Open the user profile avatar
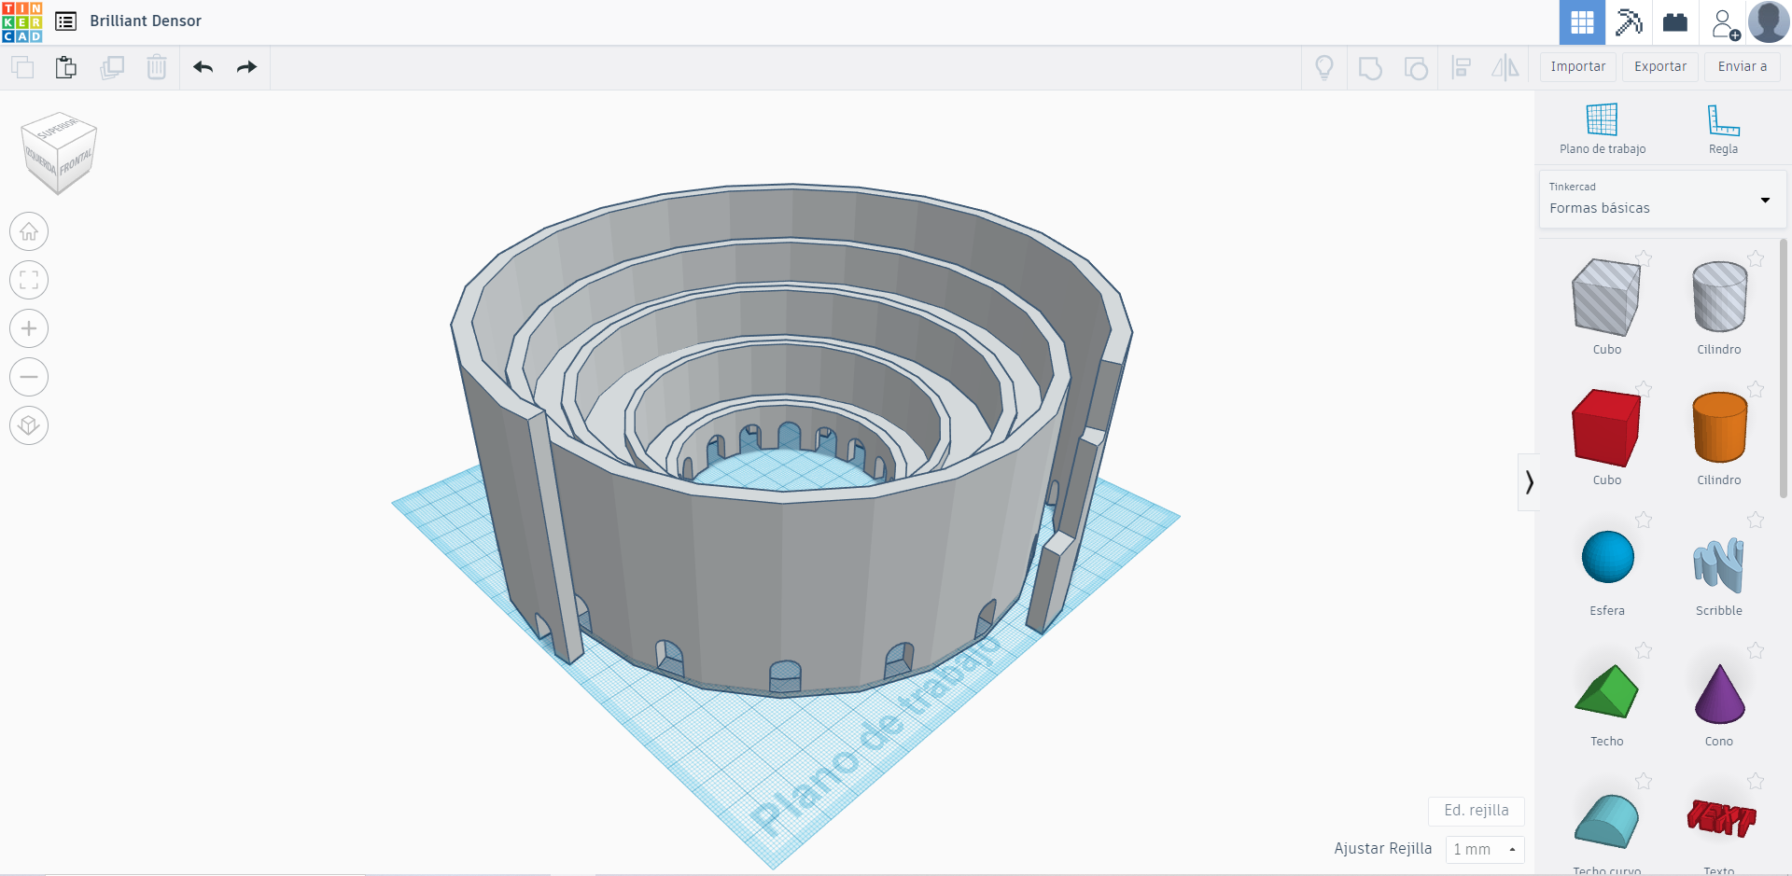1792x876 pixels. click(x=1769, y=22)
